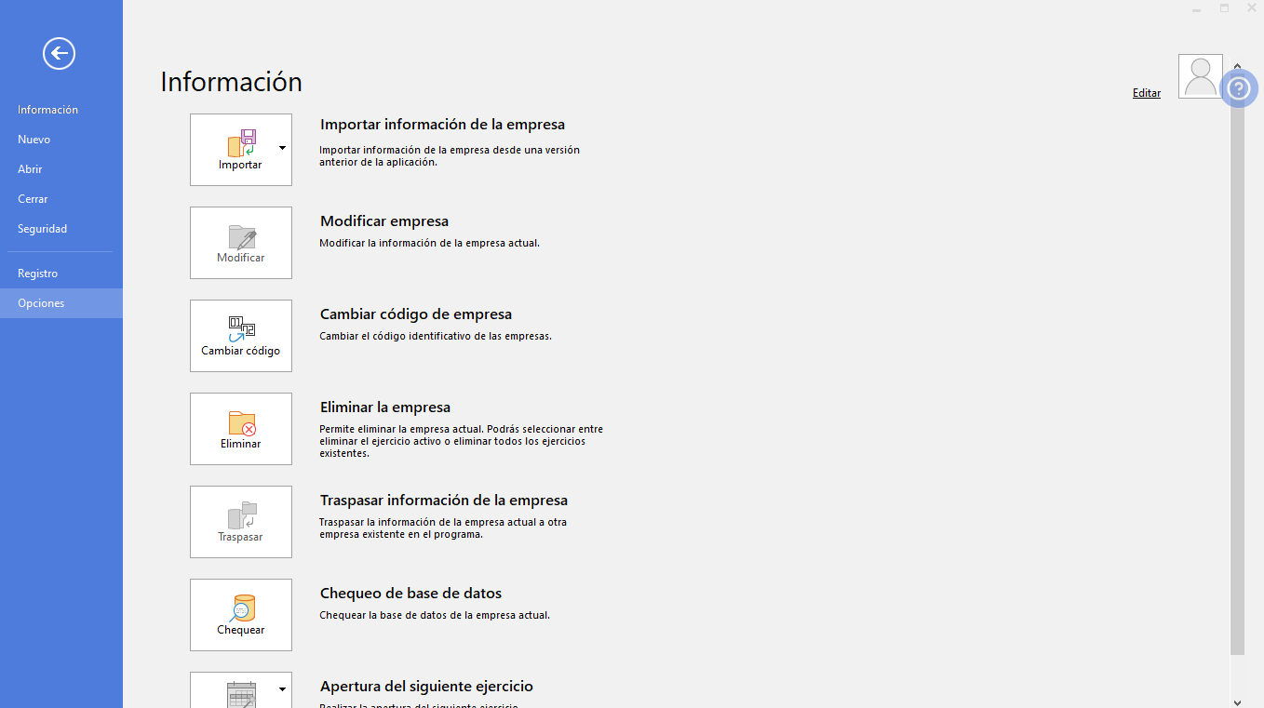The height and width of the screenshot is (708, 1264).
Task: Click the Editar link near the avatar
Action: [1147, 93]
